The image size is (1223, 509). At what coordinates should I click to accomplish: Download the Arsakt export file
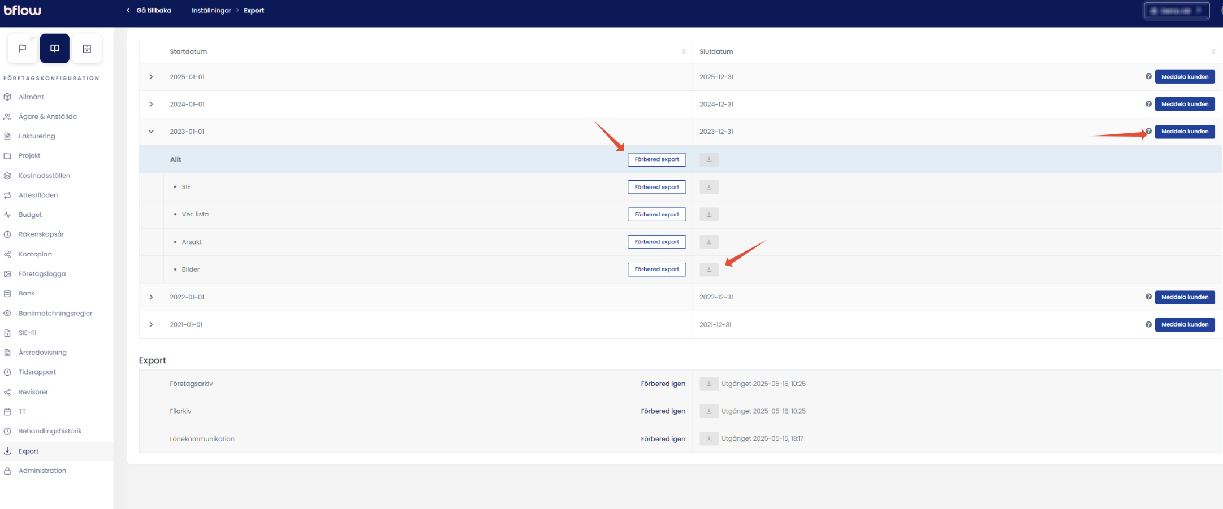pos(709,242)
